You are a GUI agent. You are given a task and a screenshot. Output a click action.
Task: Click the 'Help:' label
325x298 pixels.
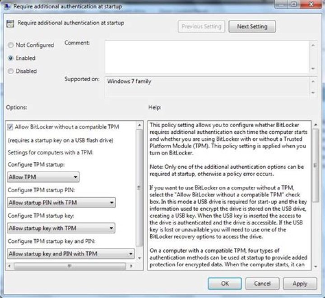click(x=155, y=107)
